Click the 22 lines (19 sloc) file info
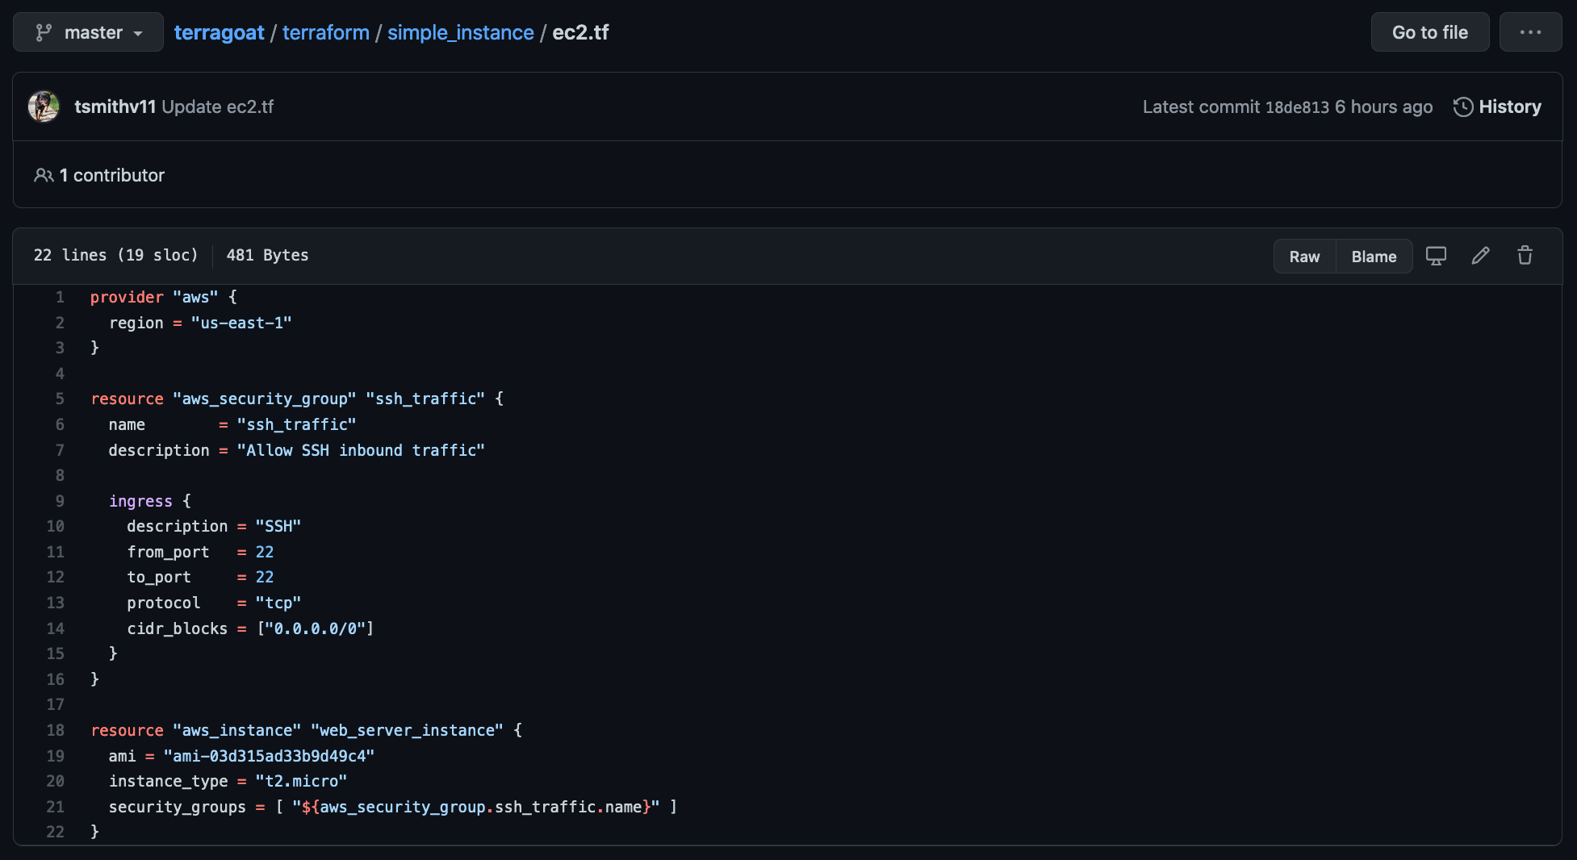 115,255
